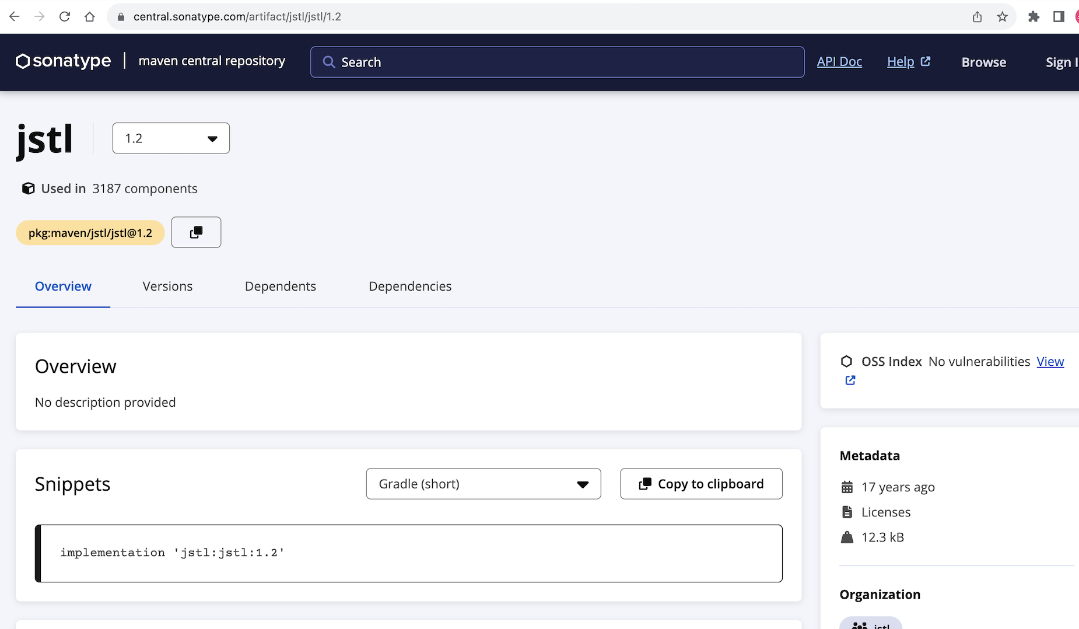The height and width of the screenshot is (629, 1079).
Task: Click the OSS Index View link
Action: pyautogui.click(x=1050, y=362)
